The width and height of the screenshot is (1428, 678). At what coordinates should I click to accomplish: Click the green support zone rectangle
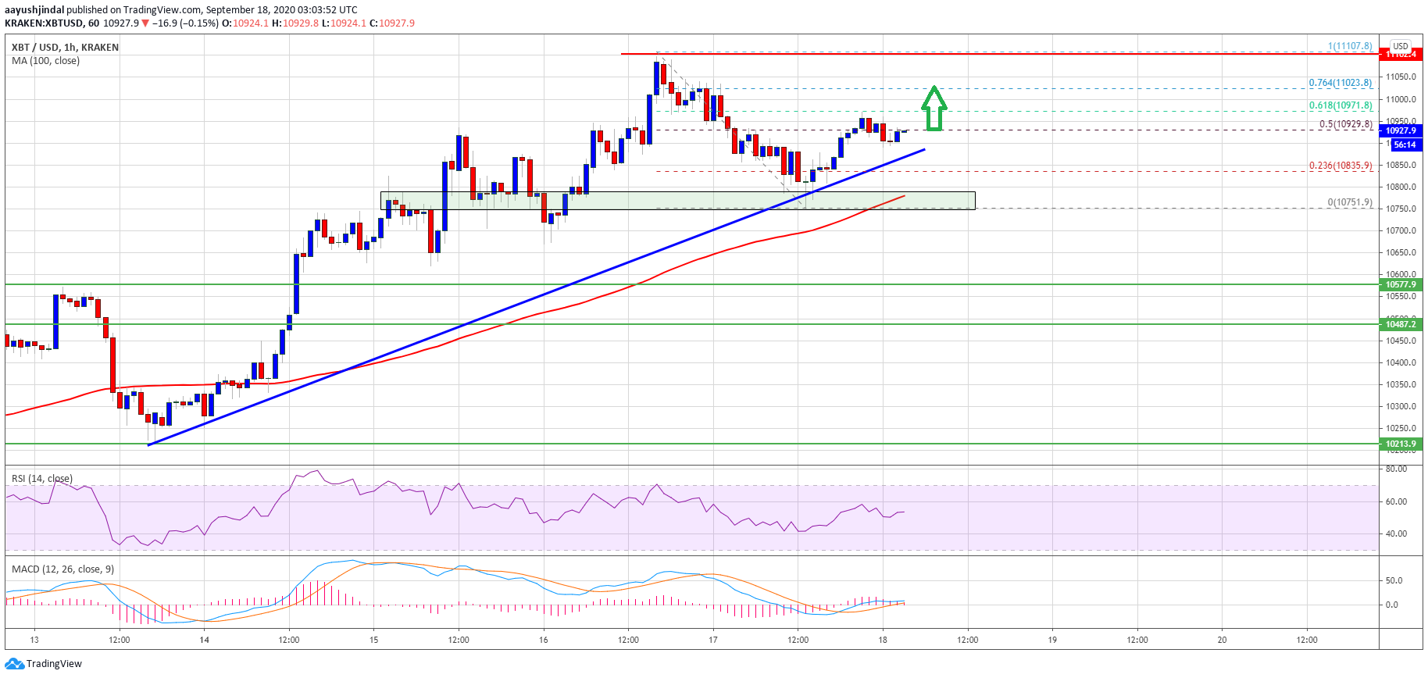click(677, 201)
